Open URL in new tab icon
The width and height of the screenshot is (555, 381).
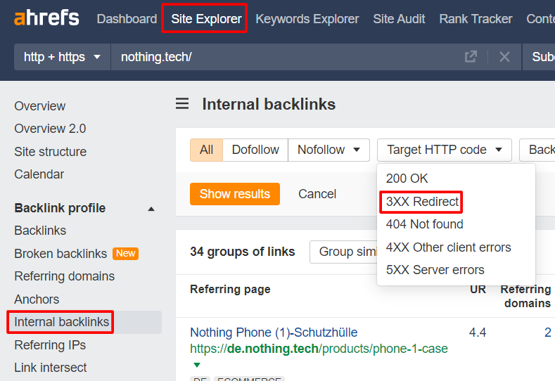coord(471,57)
